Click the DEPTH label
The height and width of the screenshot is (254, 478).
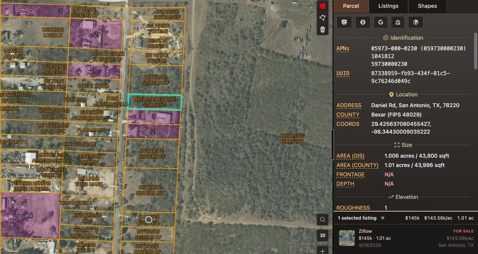click(x=345, y=184)
